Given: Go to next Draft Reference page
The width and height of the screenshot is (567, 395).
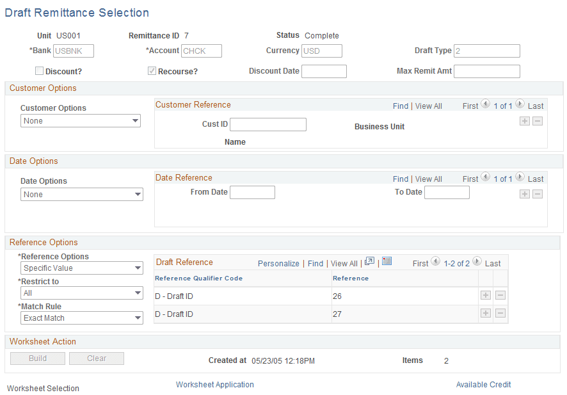Looking at the screenshot, I should coord(477,262).
